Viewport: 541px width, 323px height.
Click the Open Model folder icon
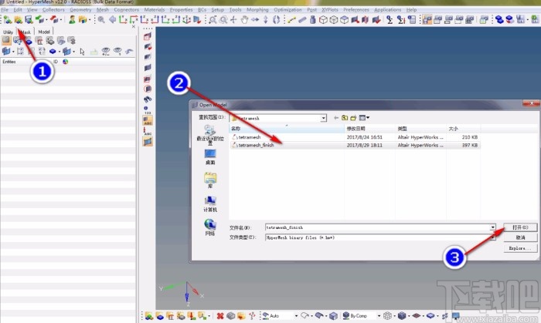(18, 19)
